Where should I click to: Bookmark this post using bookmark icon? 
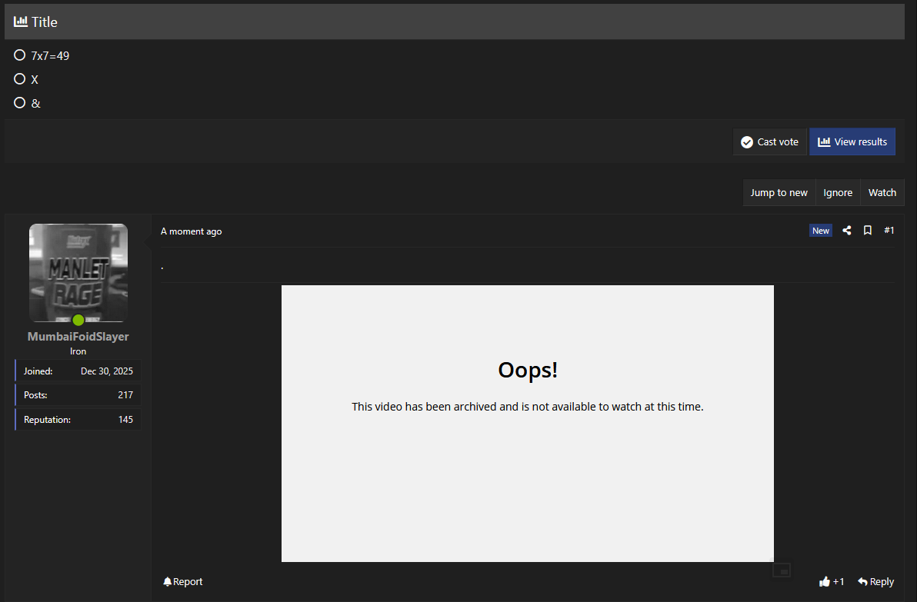pos(867,231)
